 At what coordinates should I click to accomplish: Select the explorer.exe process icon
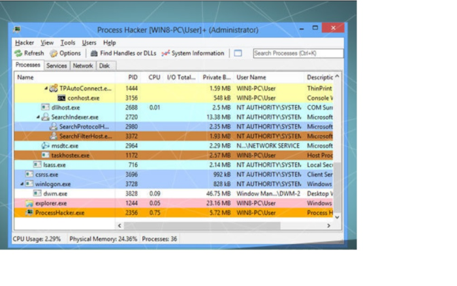click(x=29, y=203)
